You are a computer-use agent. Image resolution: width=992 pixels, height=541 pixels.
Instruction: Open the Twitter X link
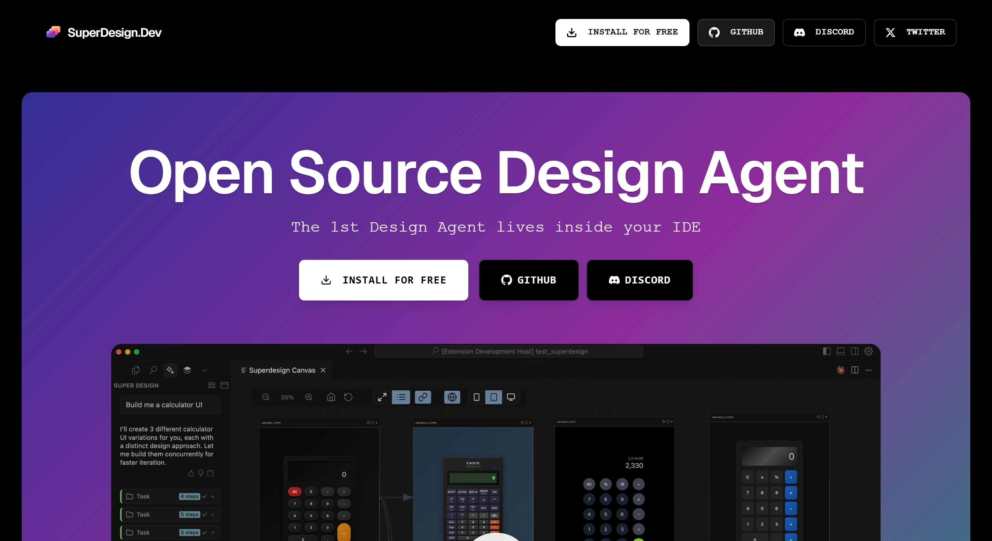coord(915,32)
